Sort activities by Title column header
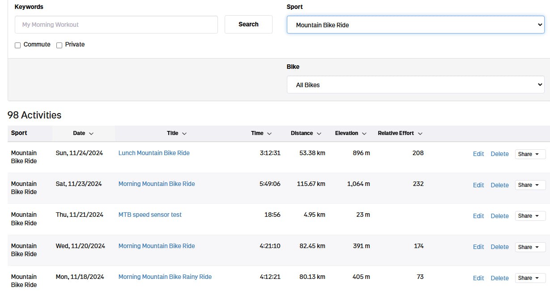 click(176, 133)
